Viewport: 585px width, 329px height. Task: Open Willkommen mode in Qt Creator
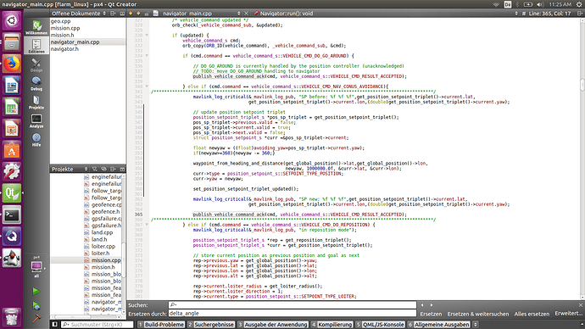point(36,28)
